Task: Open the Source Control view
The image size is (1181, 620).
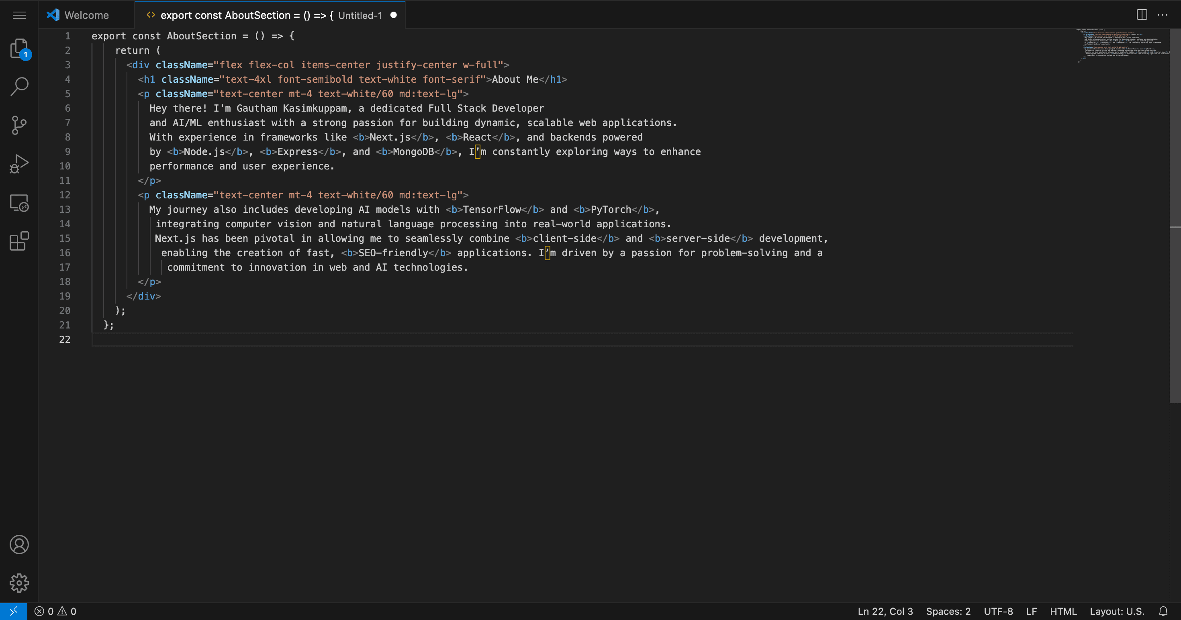Action: click(19, 124)
